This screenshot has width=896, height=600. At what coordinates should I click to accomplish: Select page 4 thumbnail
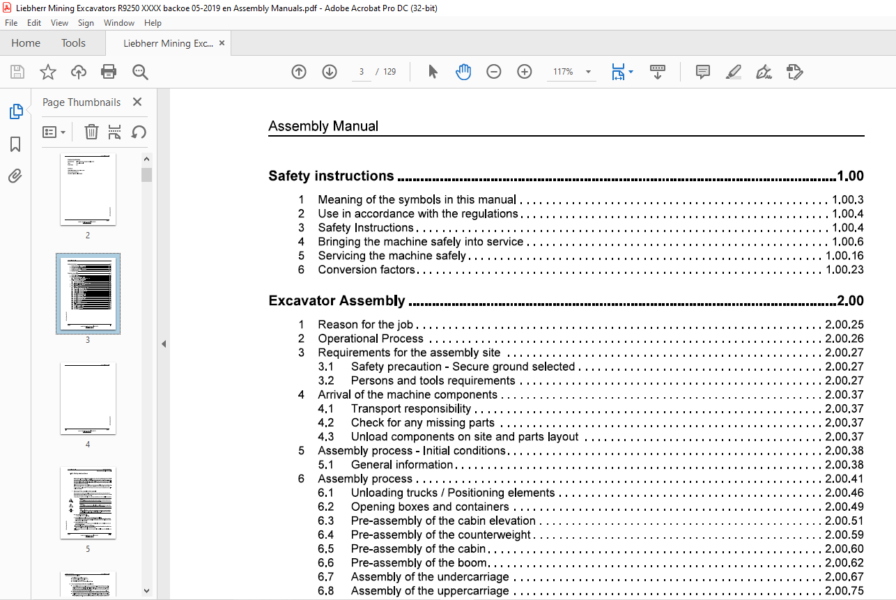click(x=88, y=398)
